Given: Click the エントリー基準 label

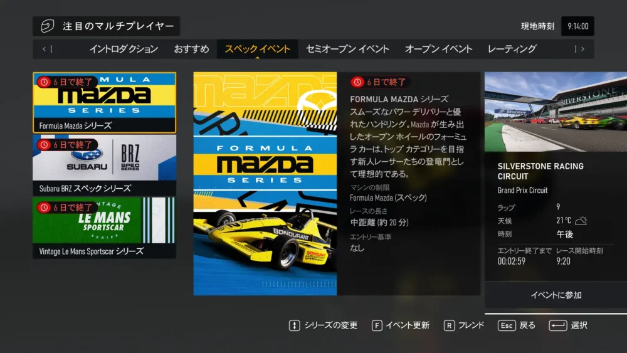Looking at the screenshot, I should [371, 237].
